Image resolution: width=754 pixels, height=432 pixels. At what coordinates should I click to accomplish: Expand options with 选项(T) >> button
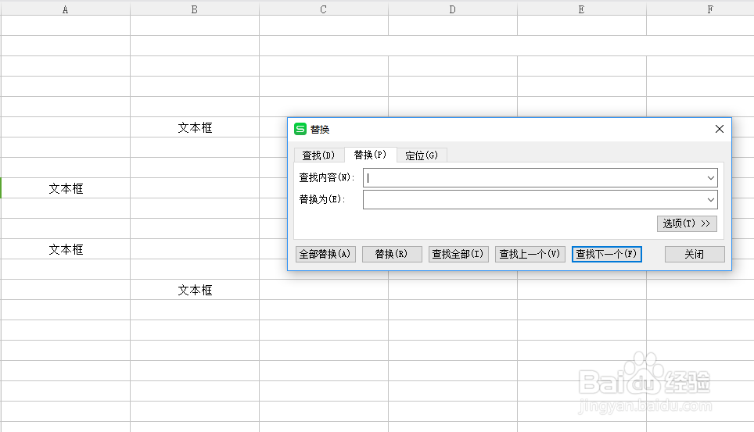[687, 223]
